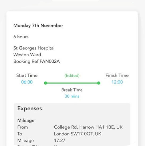This screenshot has height=146, width=145.
Task: Select the Mileage expense heading
Action: click(26, 120)
